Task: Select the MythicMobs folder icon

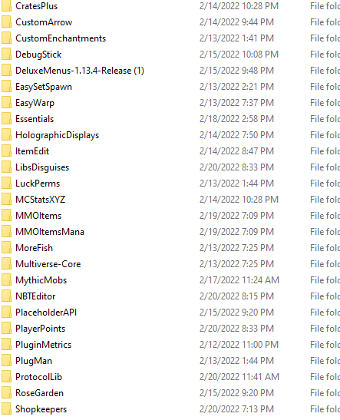Action: coord(6,280)
